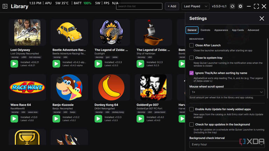This screenshot has height=151, width=269.
Task: Select the gold trophy game artwork
Action: (x=27, y=137)
